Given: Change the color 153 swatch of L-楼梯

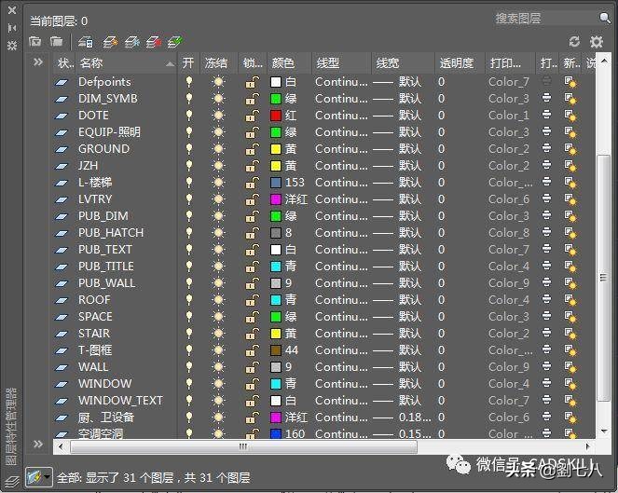Looking at the screenshot, I should point(276,183).
